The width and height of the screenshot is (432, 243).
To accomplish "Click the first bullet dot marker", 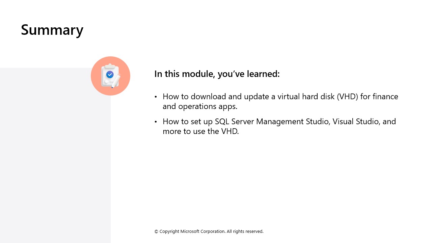I will tap(156, 97).
